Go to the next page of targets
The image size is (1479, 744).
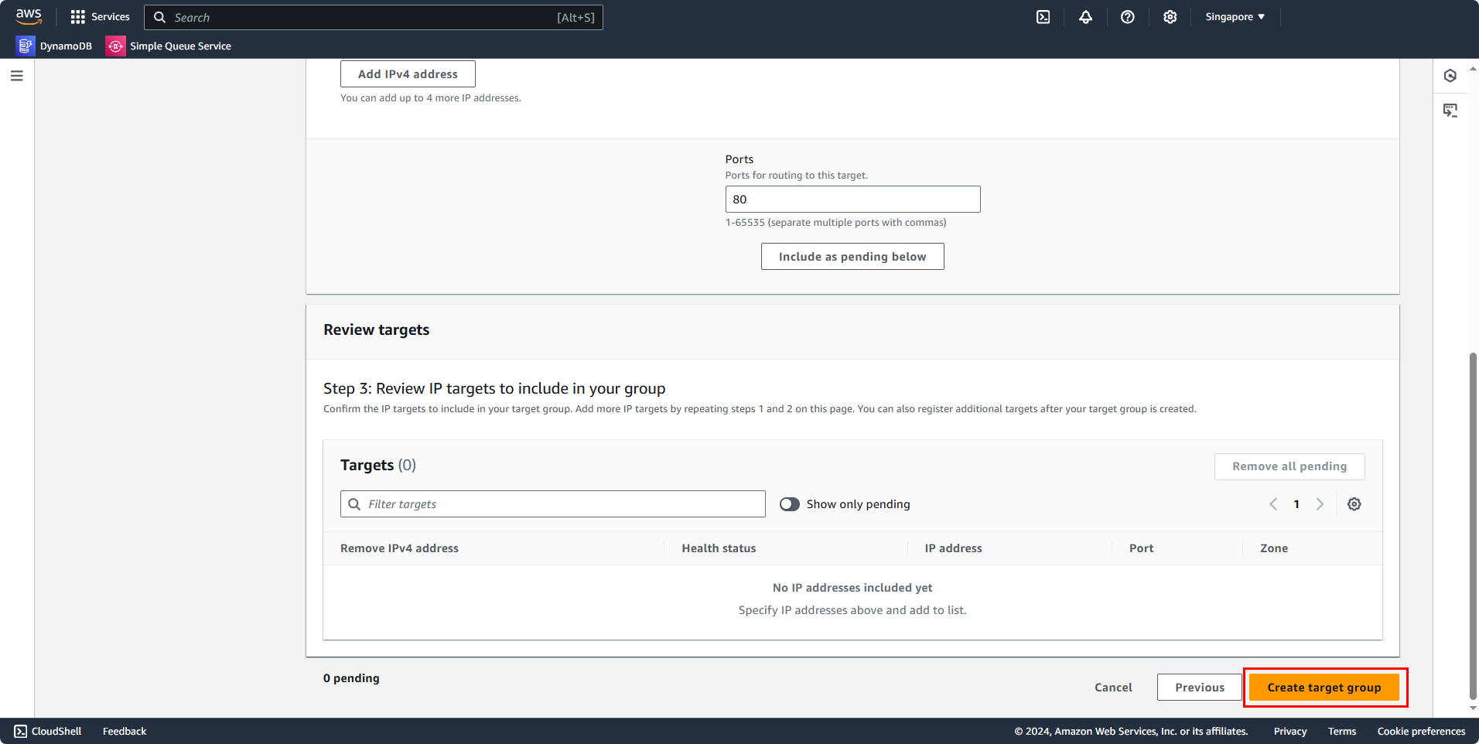(x=1320, y=504)
